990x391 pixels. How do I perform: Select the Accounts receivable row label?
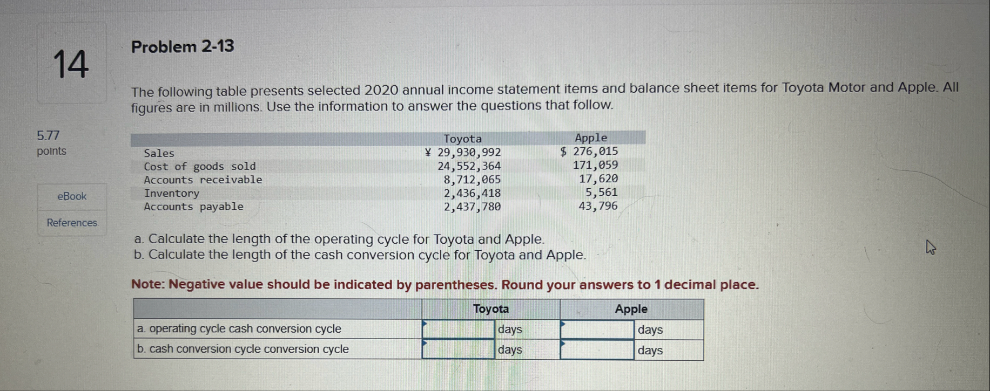203,180
